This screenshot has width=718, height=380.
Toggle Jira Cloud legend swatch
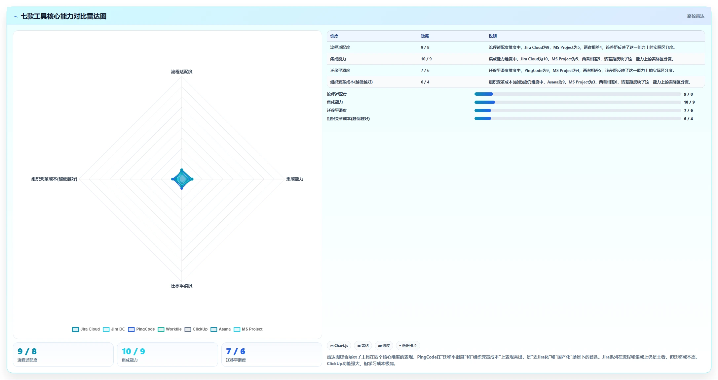coord(75,329)
